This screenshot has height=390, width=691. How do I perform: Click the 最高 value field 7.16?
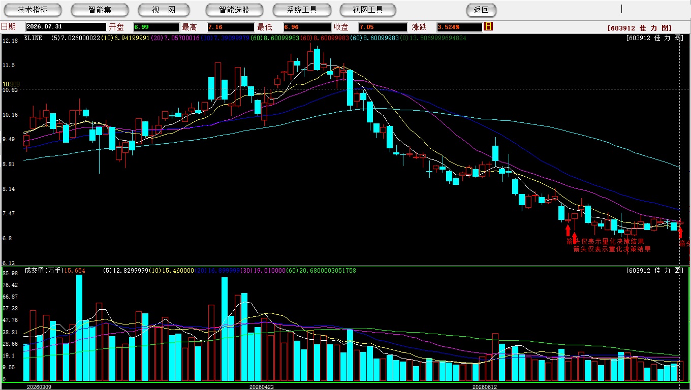(230, 27)
